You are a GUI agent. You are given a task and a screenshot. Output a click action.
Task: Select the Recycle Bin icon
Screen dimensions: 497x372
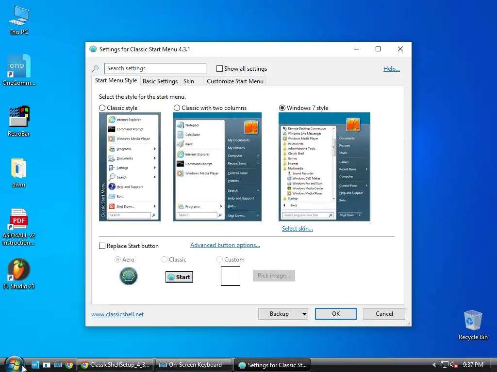click(x=473, y=325)
